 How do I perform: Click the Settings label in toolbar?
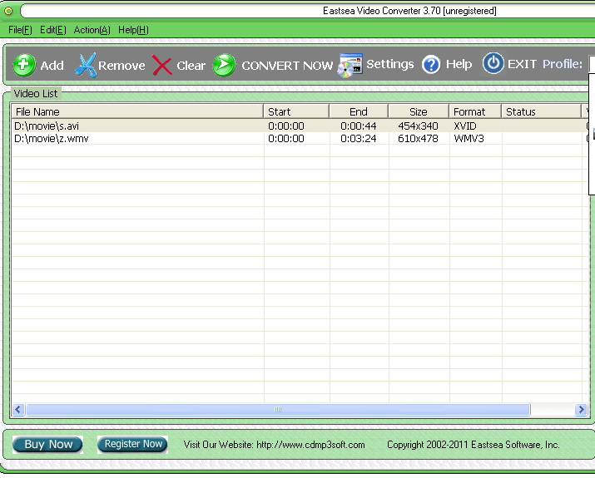tap(390, 65)
